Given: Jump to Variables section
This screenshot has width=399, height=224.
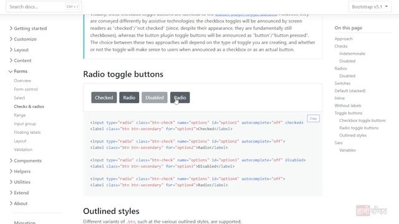Looking at the screenshot, I should click(x=348, y=151).
